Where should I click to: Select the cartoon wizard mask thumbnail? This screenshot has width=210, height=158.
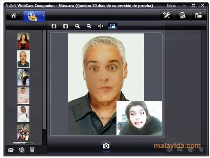point(23,77)
